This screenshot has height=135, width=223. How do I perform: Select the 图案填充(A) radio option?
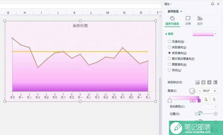tap(169, 64)
